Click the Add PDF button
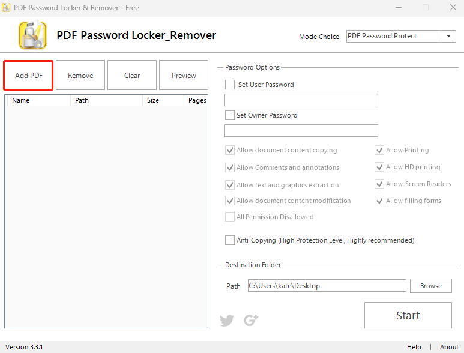 pyautogui.click(x=28, y=76)
